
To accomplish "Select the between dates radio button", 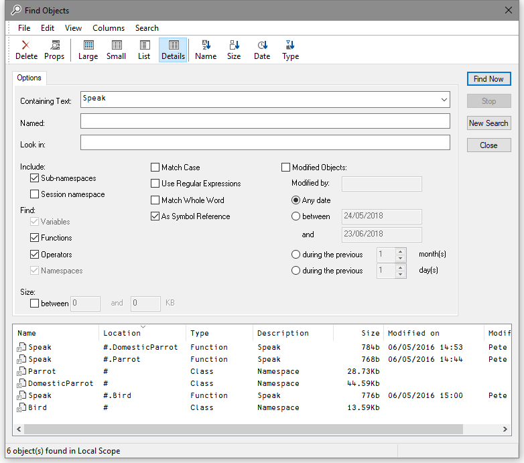I will click(x=296, y=216).
